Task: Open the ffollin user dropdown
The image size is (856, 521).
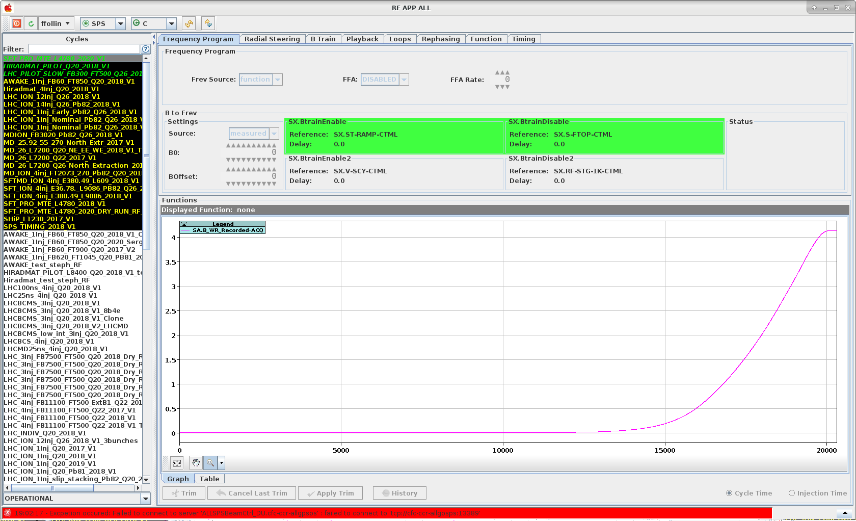Action: (x=56, y=23)
